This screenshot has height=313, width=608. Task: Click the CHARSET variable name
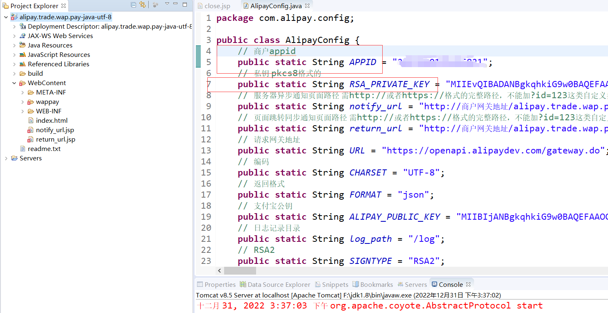[368, 173]
